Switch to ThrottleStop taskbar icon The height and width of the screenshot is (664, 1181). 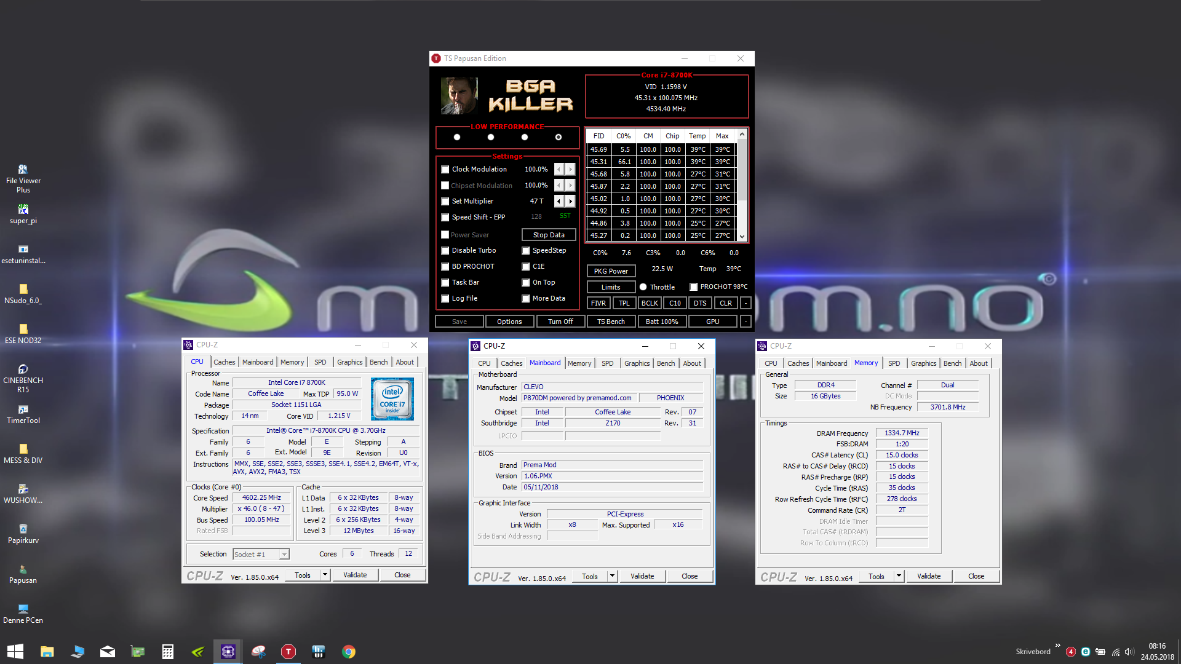(x=288, y=652)
